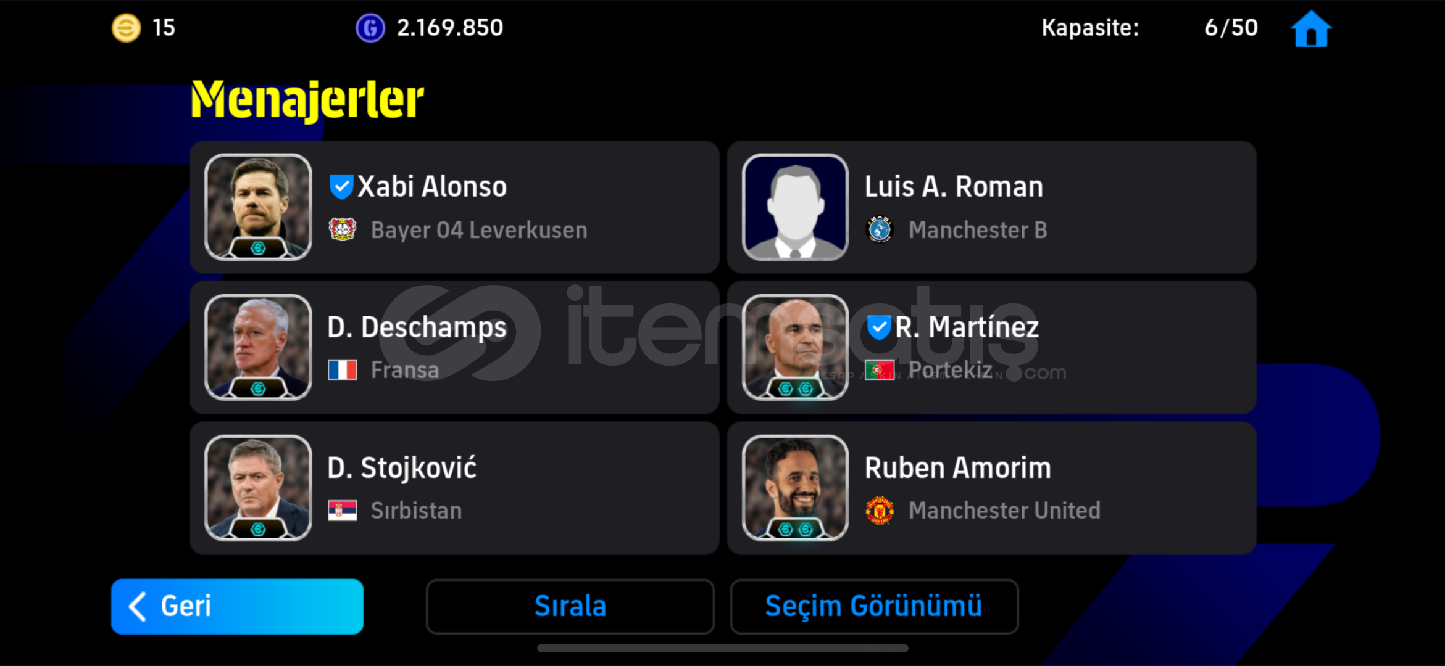Tap the France flag beside Fransa
The width and height of the screenshot is (1445, 666).
click(x=343, y=370)
